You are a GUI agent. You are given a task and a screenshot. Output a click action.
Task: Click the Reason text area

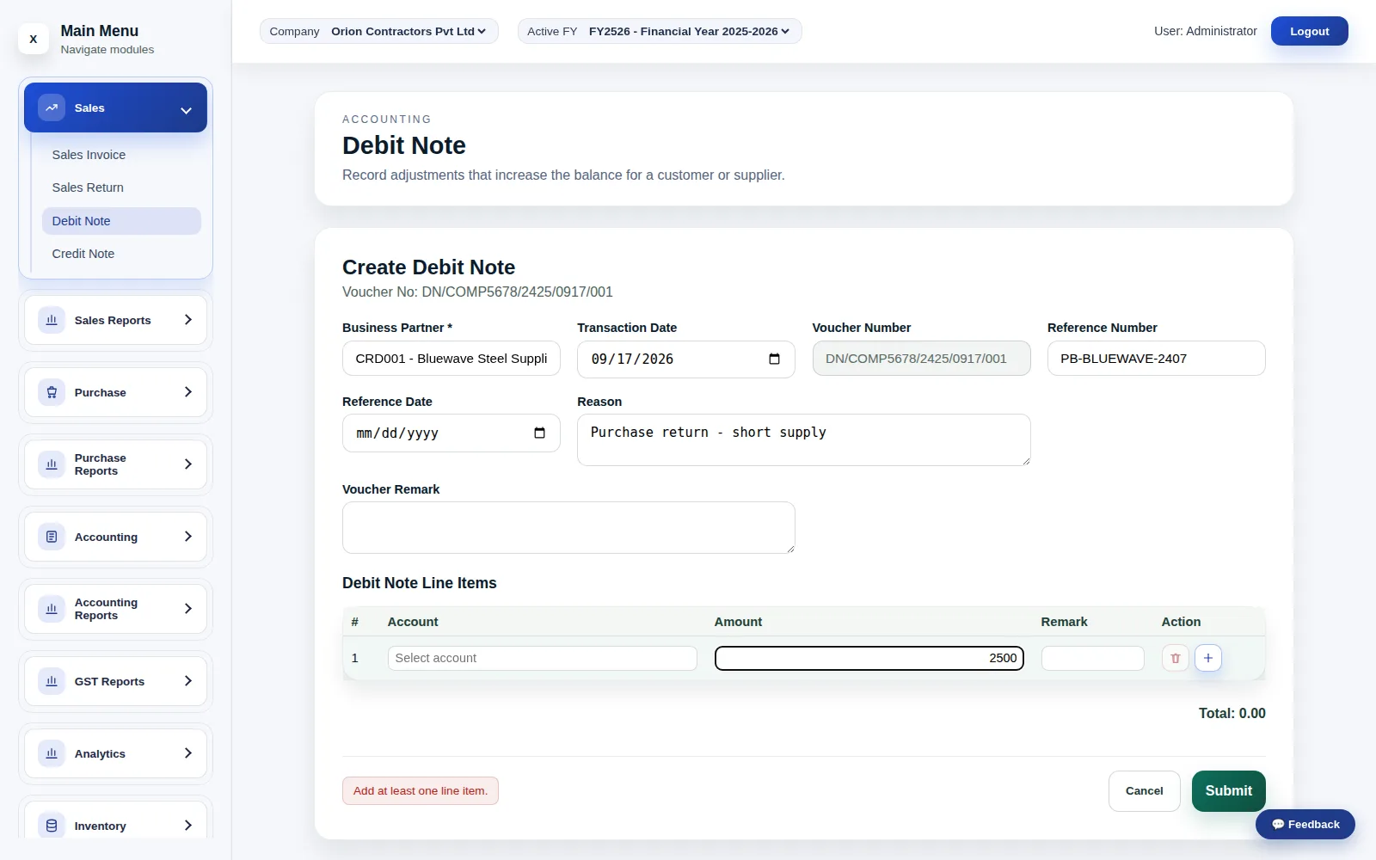pyautogui.click(x=803, y=439)
